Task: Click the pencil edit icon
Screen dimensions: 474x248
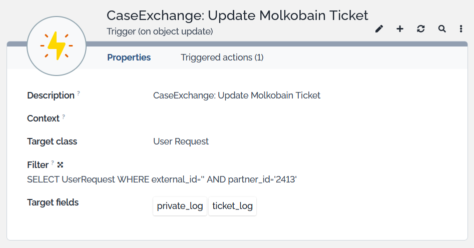Action: point(379,29)
